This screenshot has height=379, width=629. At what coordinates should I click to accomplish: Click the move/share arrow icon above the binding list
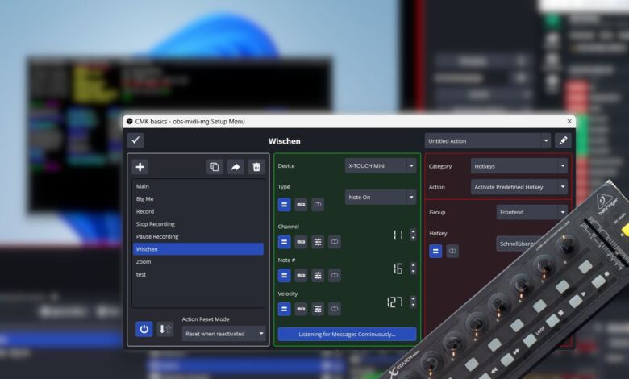235,167
